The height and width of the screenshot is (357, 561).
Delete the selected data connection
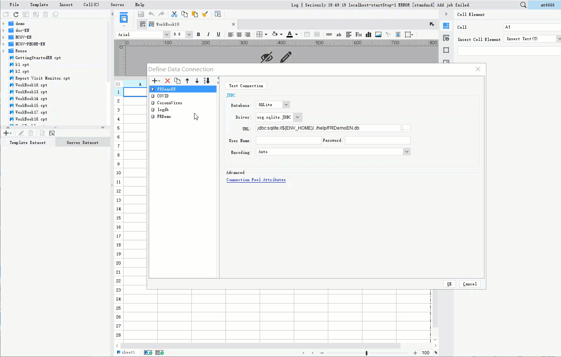[168, 80]
